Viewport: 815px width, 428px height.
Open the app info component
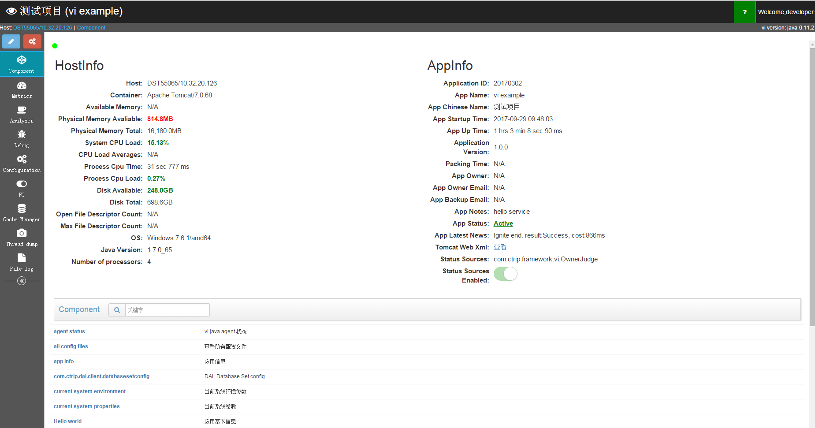click(64, 361)
